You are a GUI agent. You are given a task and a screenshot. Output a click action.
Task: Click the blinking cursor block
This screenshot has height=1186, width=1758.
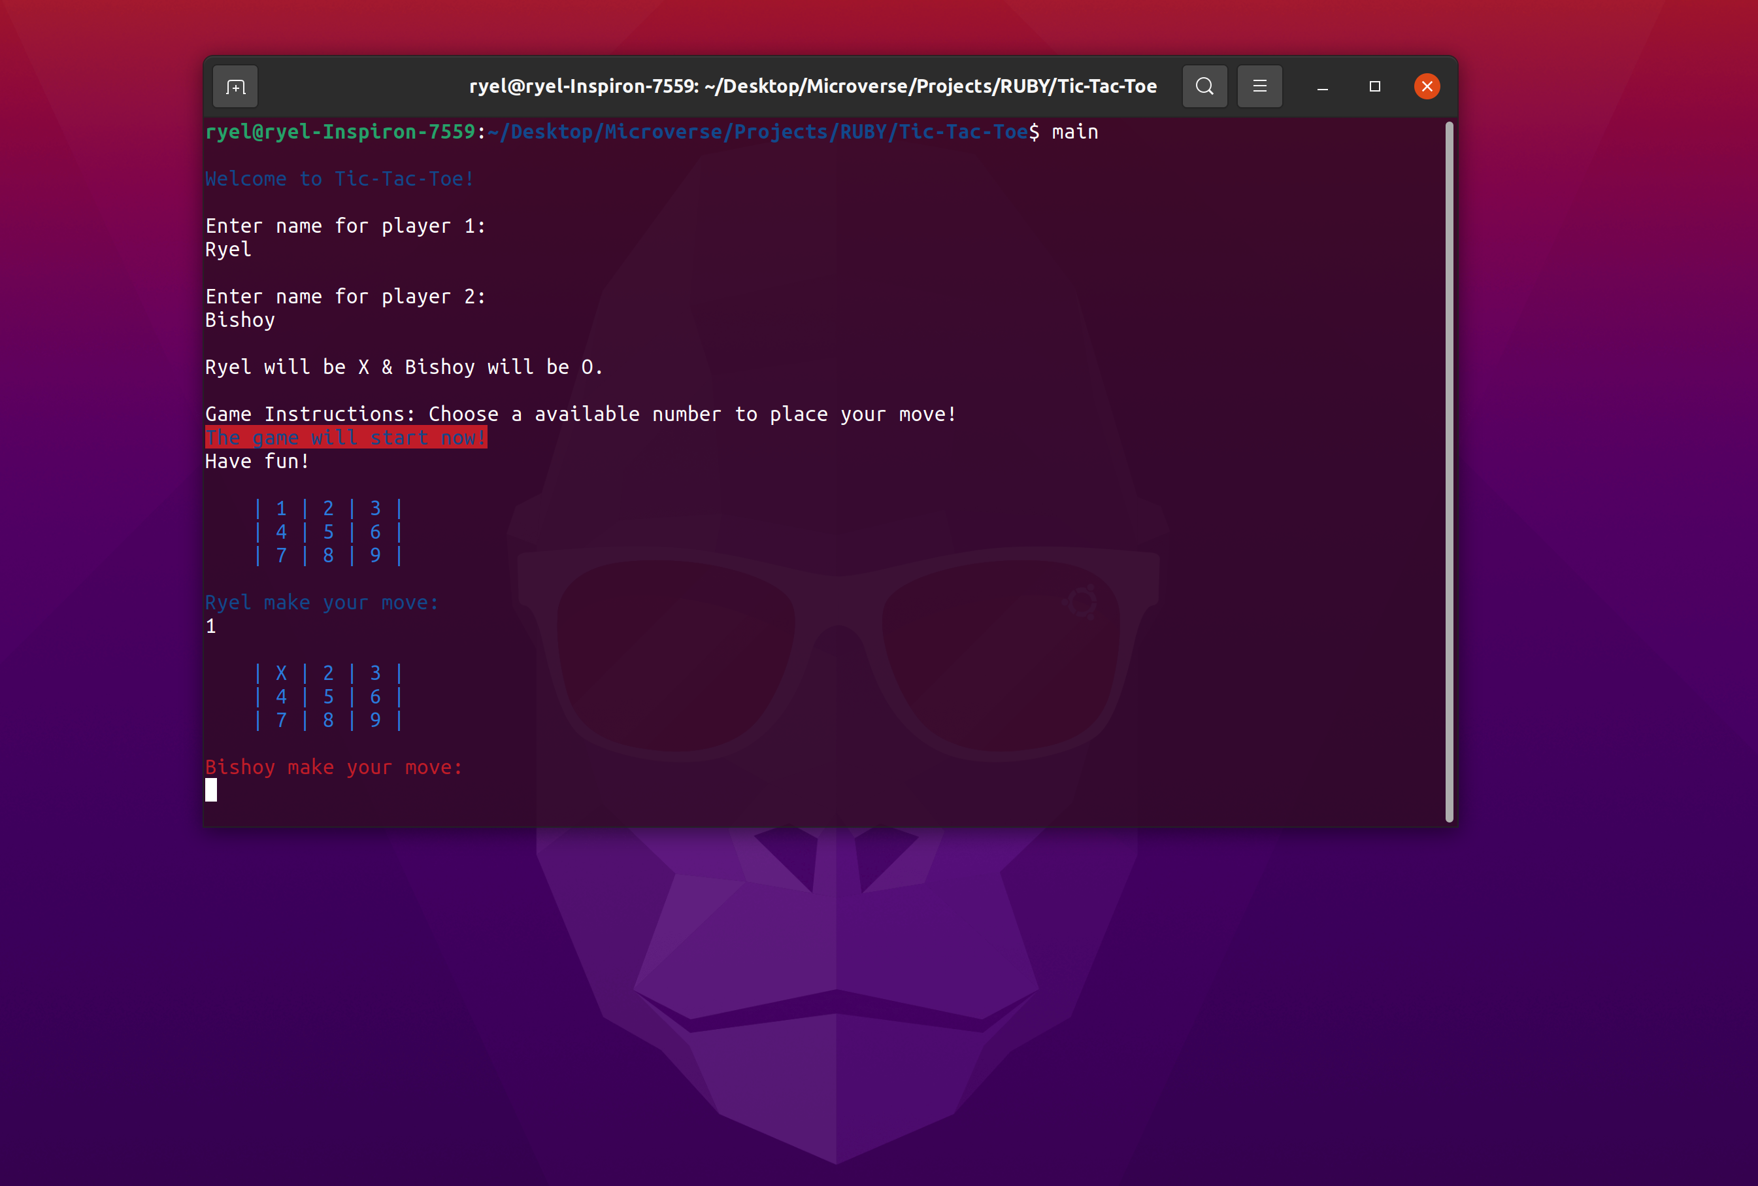tap(211, 790)
